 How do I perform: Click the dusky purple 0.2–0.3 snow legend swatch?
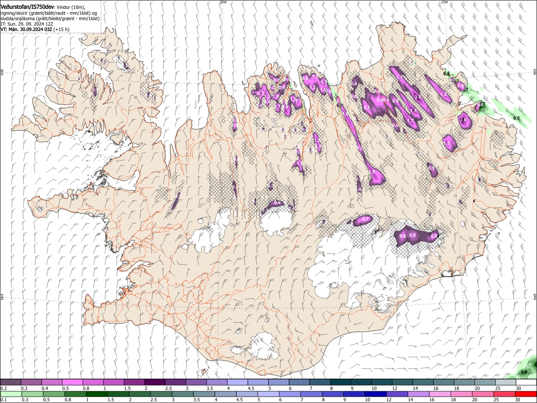pyautogui.click(x=10, y=382)
